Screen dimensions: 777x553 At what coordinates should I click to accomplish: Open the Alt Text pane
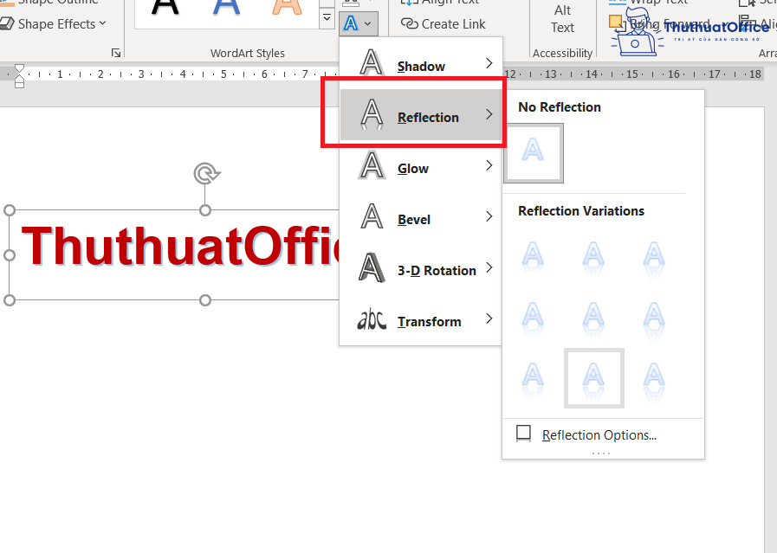(562, 19)
